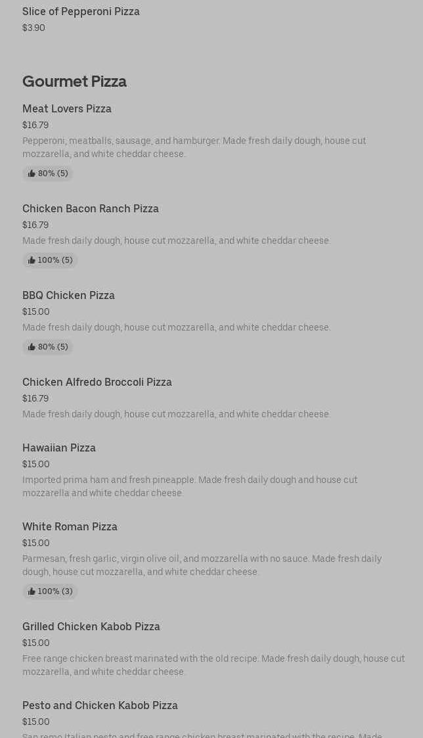This screenshot has width=423, height=738.
Task: Click thumbs-up icon on White Roman Pizza rating
Action: pyautogui.click(x=32, y=591)
